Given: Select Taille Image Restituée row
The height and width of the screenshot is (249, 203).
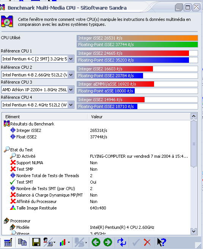Looking at the screenshot, I should pyautogui.click(x=96, y=208).
